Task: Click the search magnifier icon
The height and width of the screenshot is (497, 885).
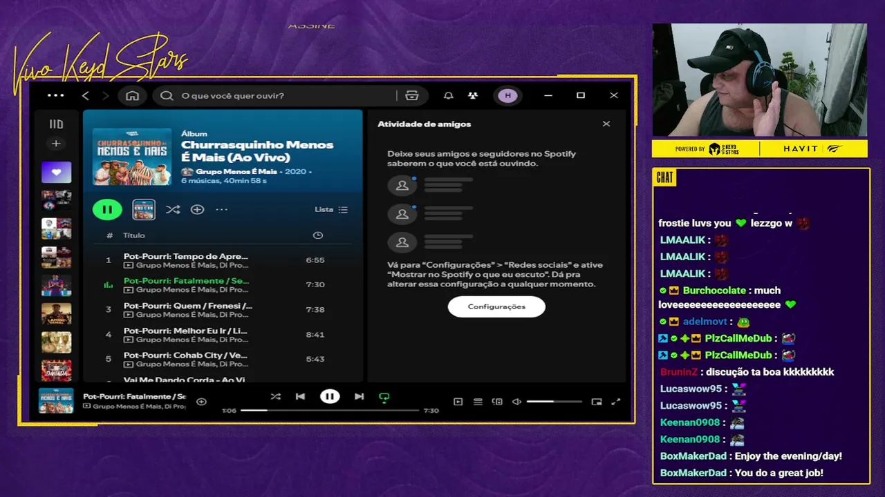Action: click(167, 95)
